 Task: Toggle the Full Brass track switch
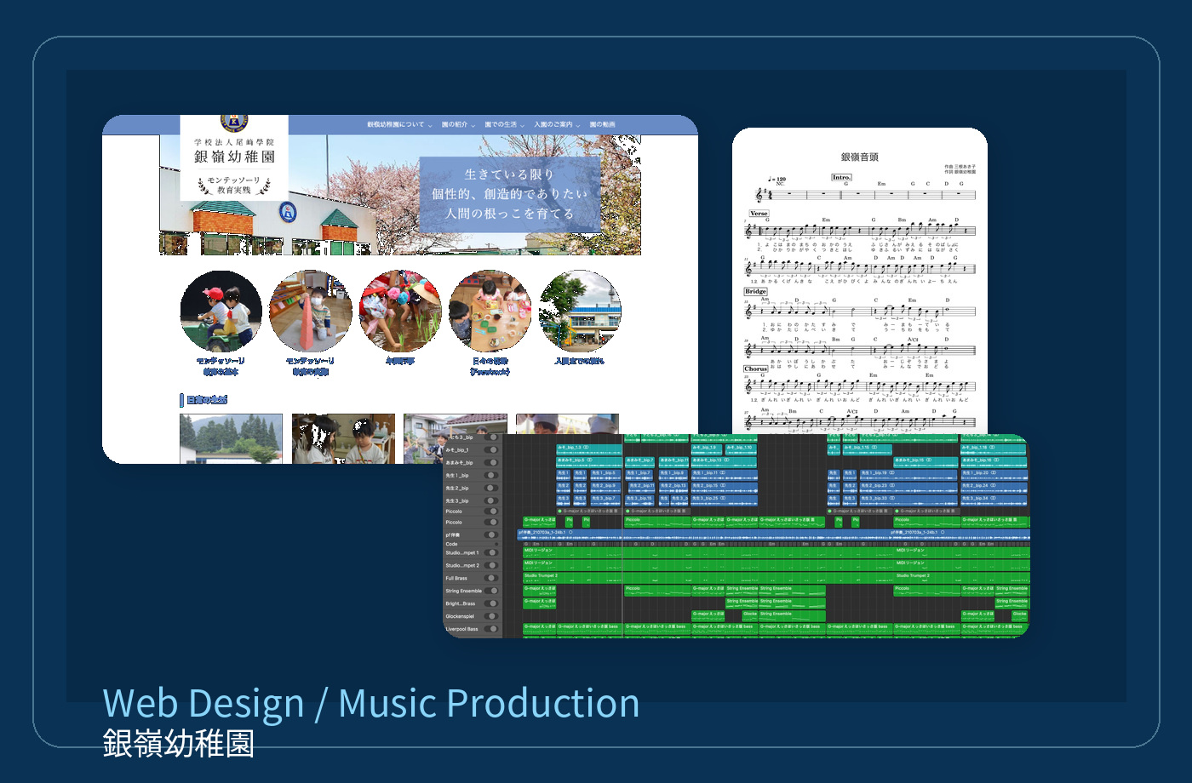coord(491,578)
